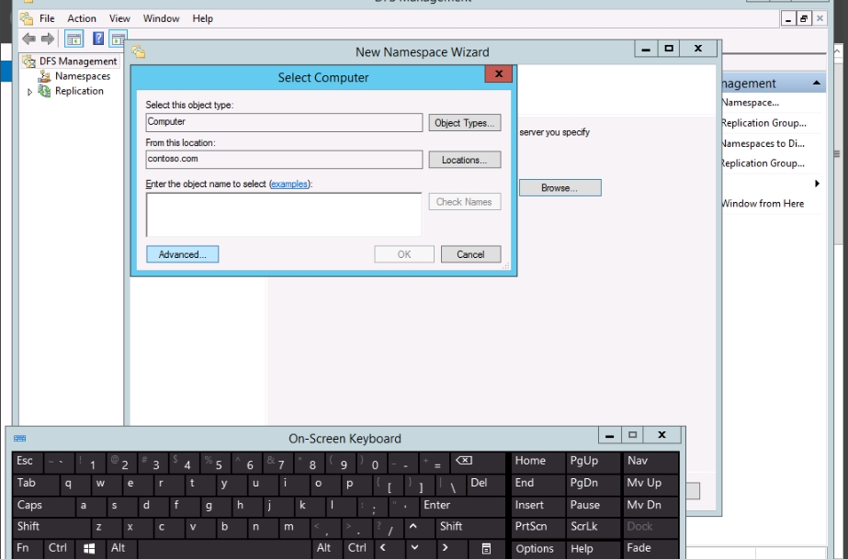Expand the Replication tree node arrow

pos(29,92)
